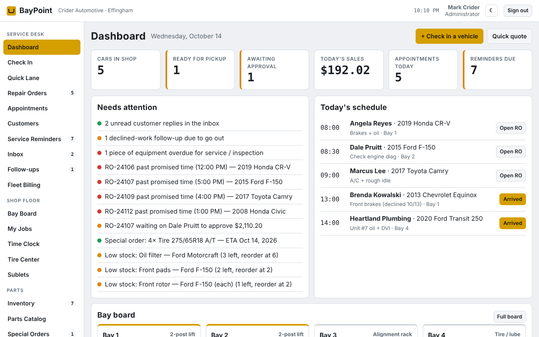Open Inventory under Parts
Image resolution: width=539 pixels, height=337 pixels.
[42, 303]
